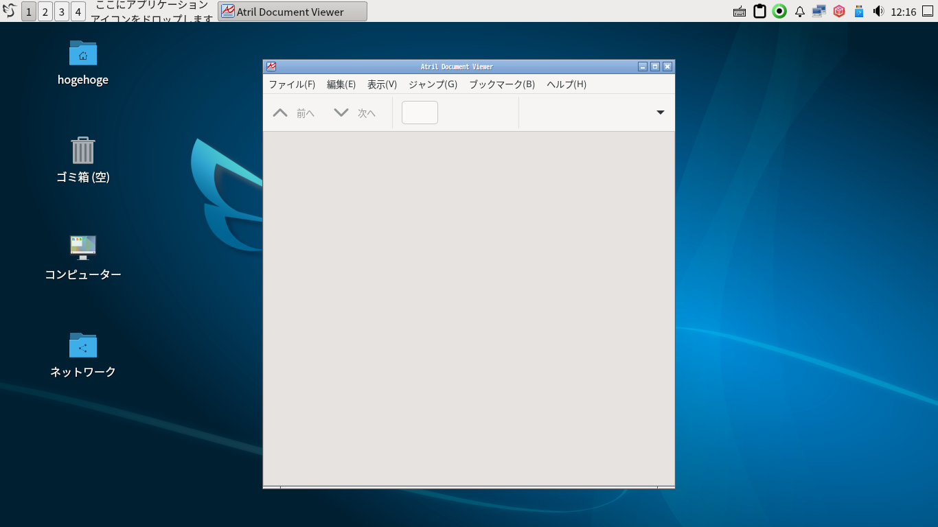Click the clipboard manager tray icon

click(x=759, y=12)
